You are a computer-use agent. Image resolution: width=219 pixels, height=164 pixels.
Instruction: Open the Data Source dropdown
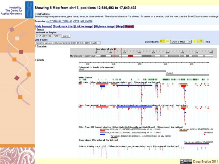tap(68, 43)
